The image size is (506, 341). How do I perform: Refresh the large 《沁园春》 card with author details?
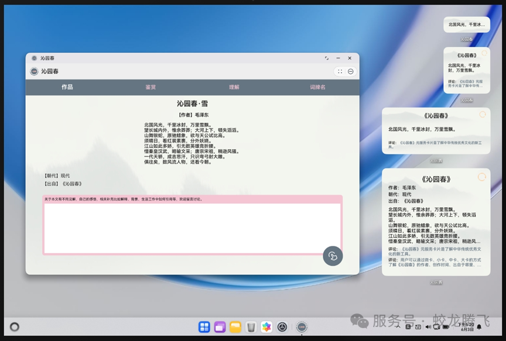click(x=482, y=177)
